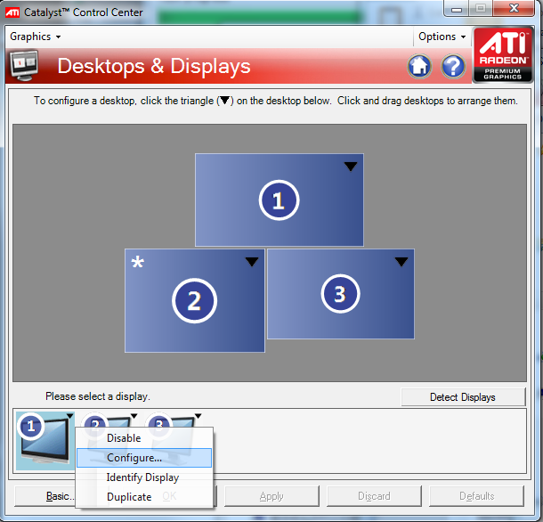Select desktop 2 in the arrangement area

coord(195,300)
